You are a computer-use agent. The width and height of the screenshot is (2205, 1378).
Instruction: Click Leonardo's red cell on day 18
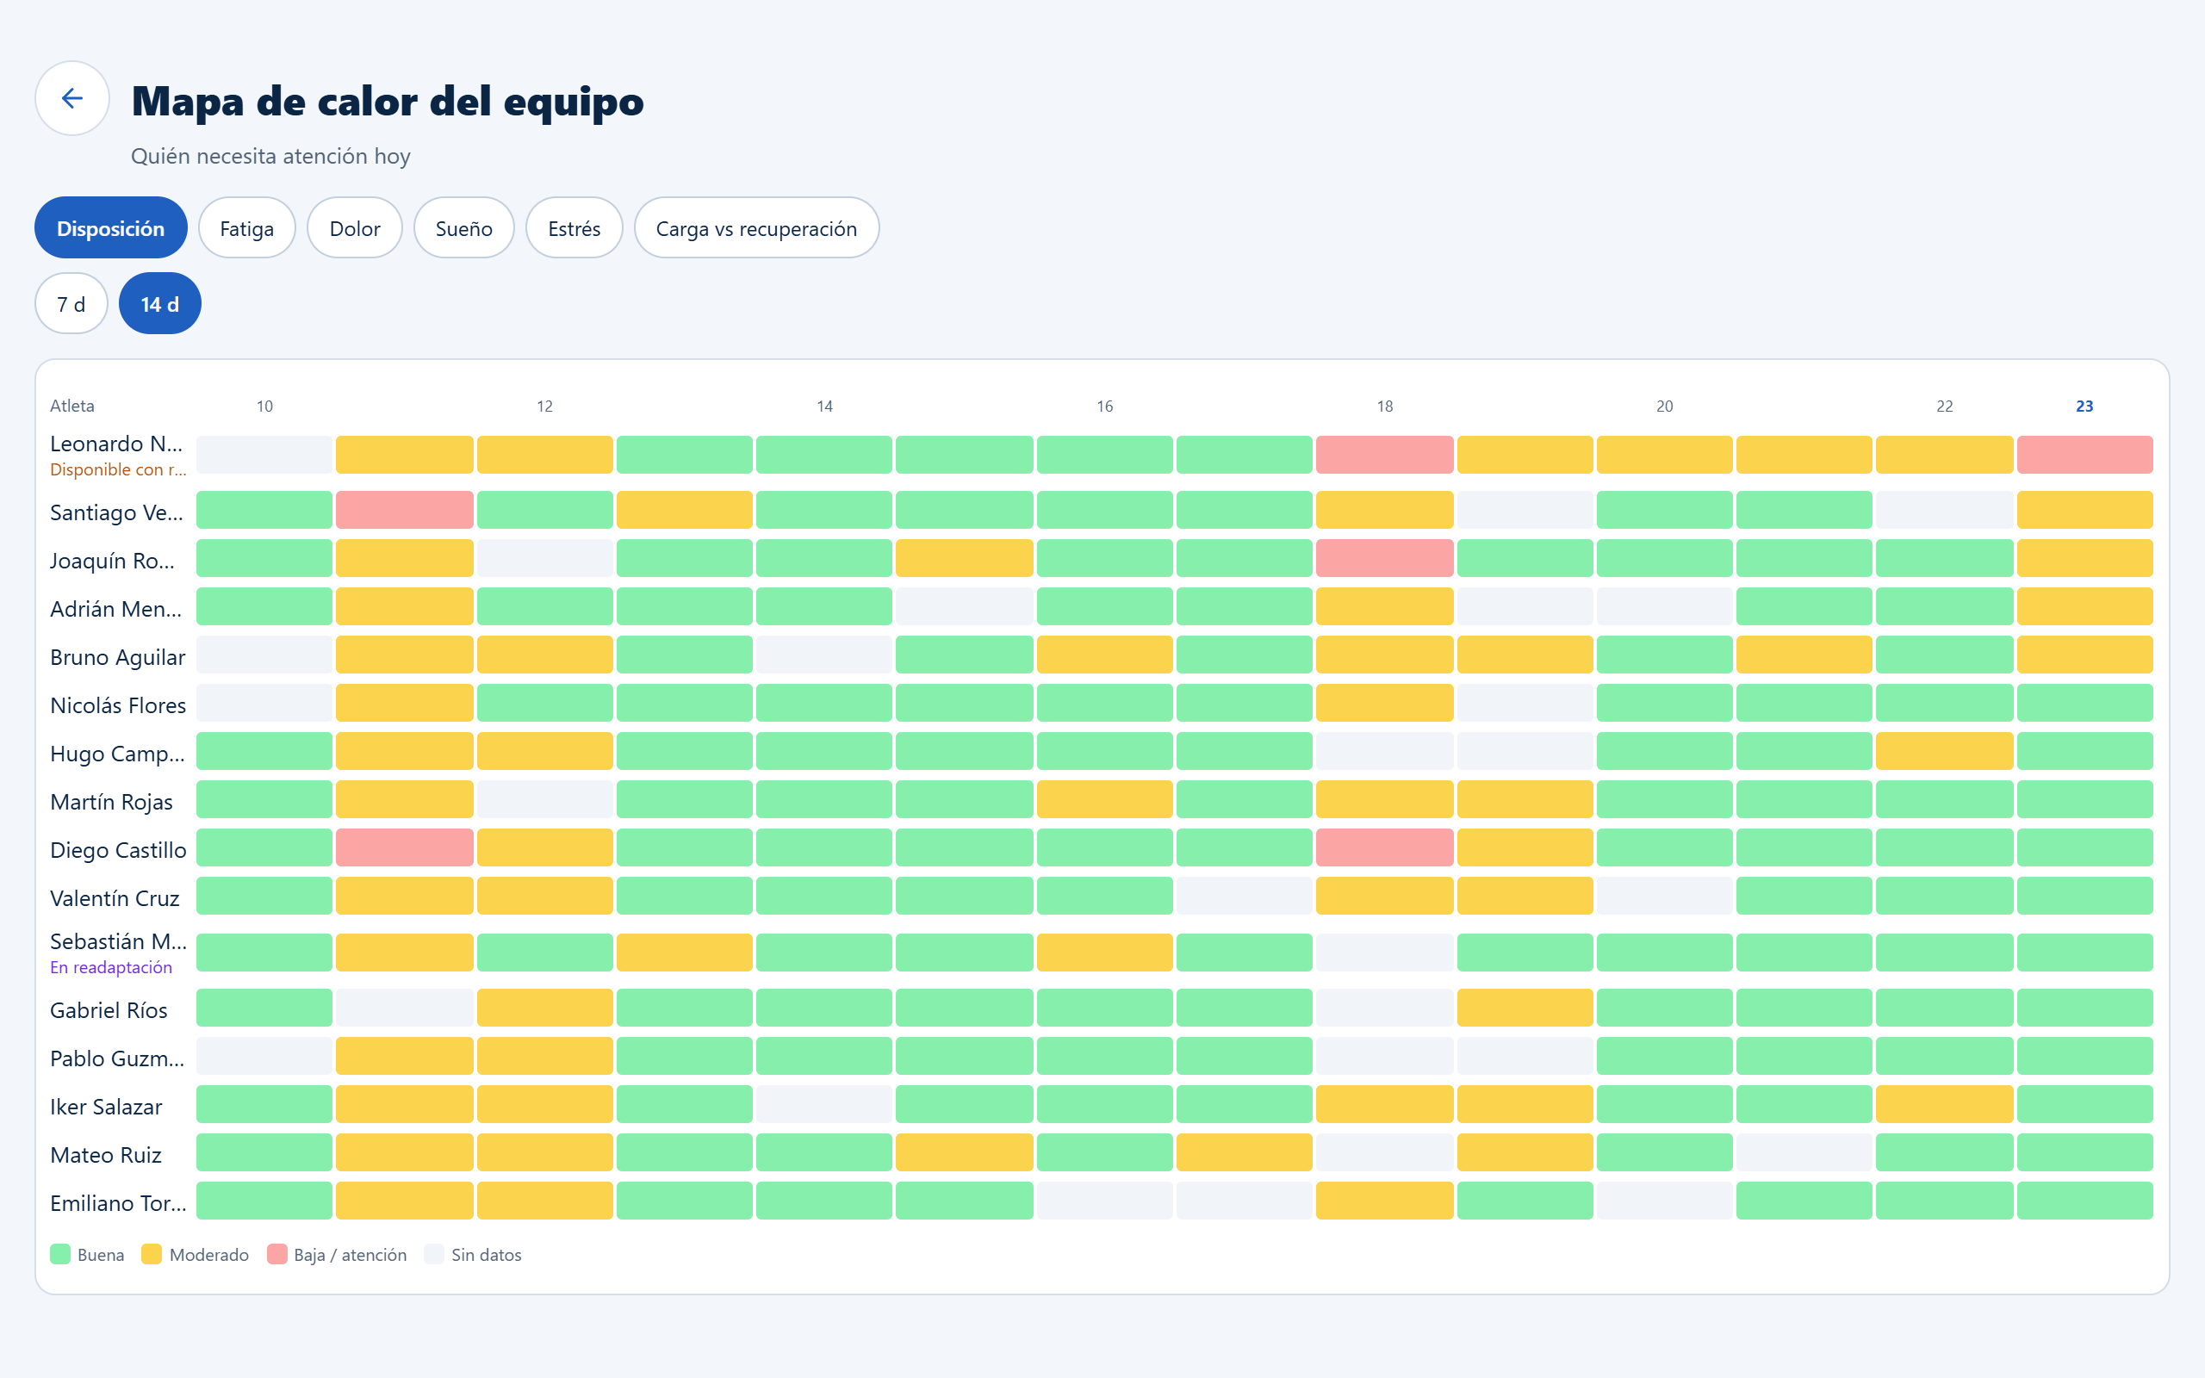pos(1384,455)
